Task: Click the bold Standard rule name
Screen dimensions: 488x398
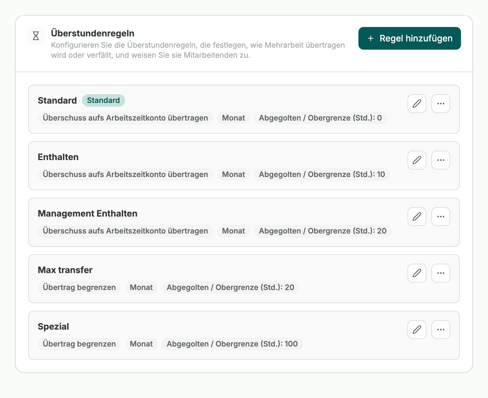Action: pos(57,100)
